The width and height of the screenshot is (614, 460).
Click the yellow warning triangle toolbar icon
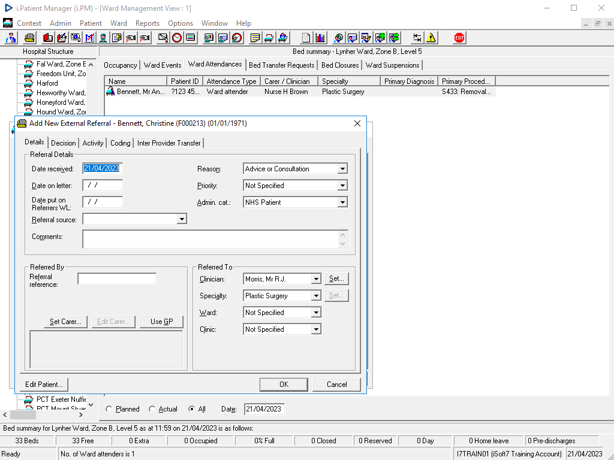[x=431, y=38]
